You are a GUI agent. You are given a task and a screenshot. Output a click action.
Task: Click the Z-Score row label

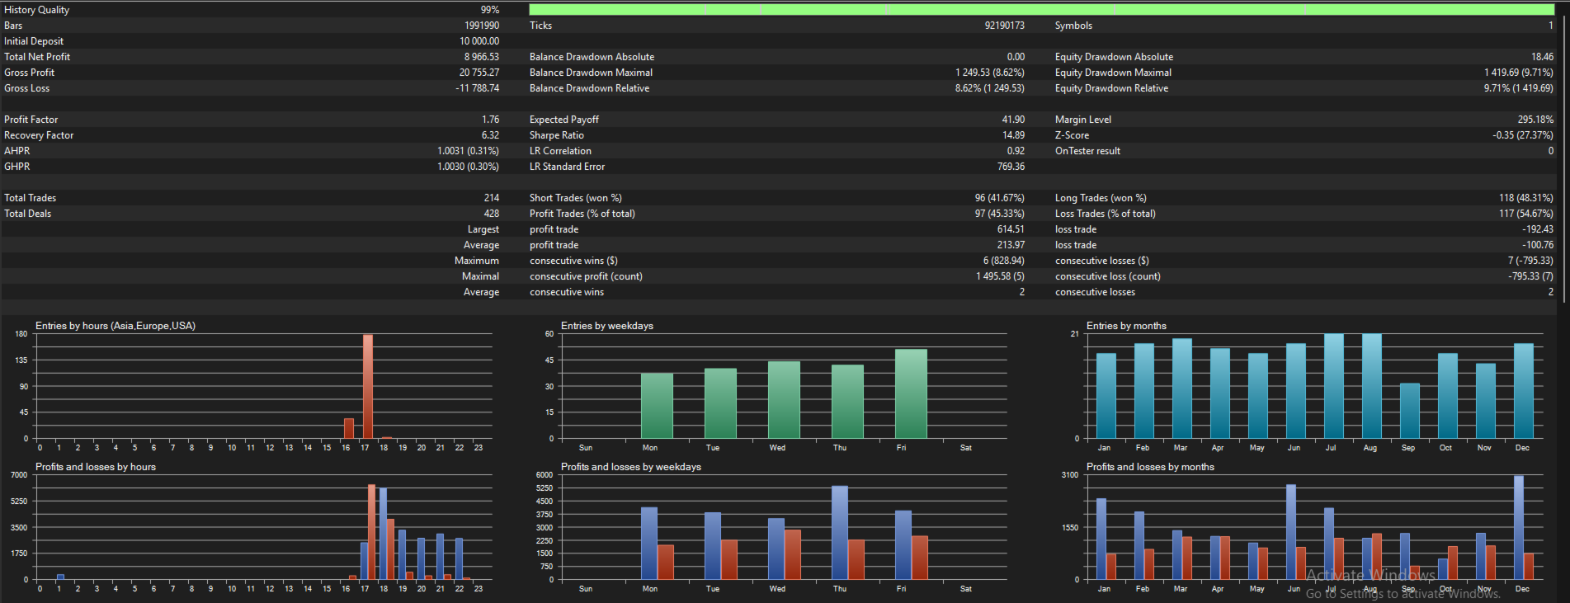1072,135
